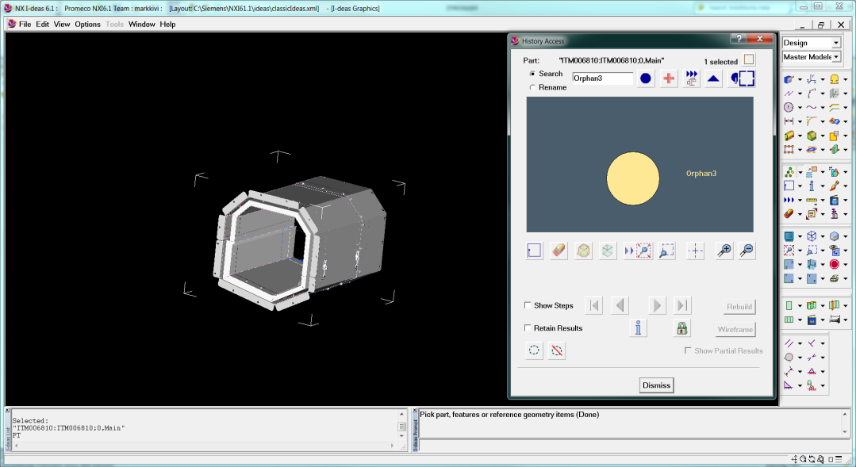Screen dimensions: 856x467
Task: Expand arrow beside the history tree icon
Action: coord(800,172)
